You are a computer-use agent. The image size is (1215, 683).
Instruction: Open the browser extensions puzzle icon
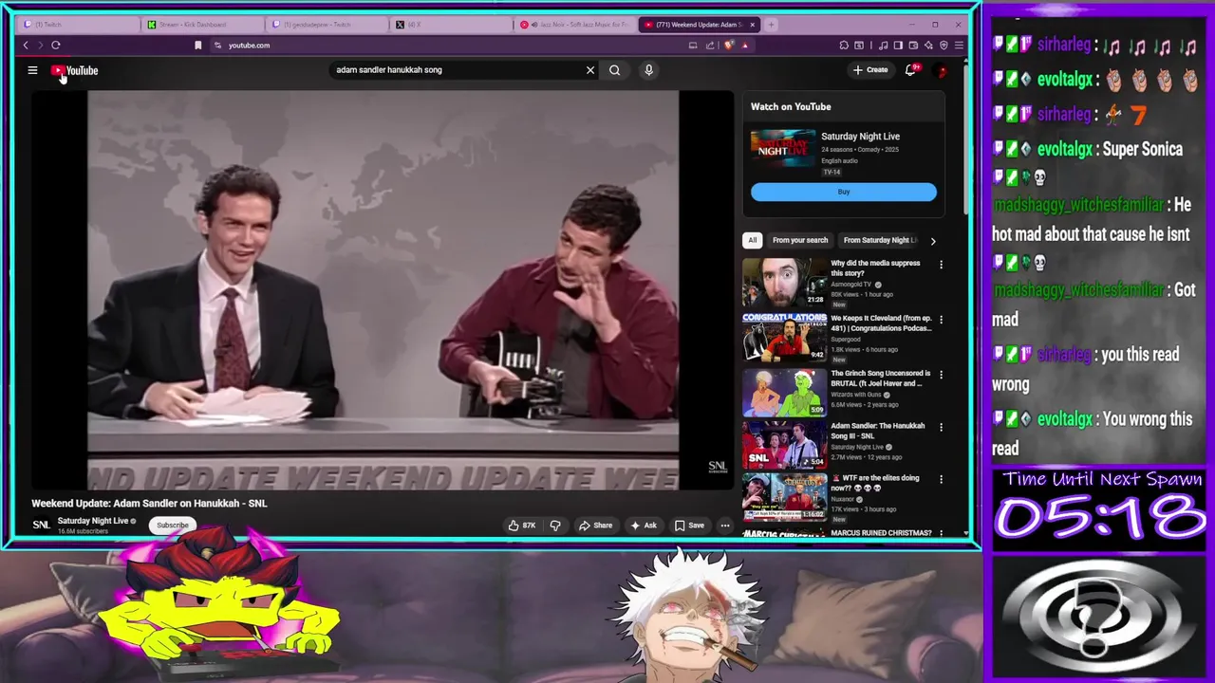click(844, 46)
